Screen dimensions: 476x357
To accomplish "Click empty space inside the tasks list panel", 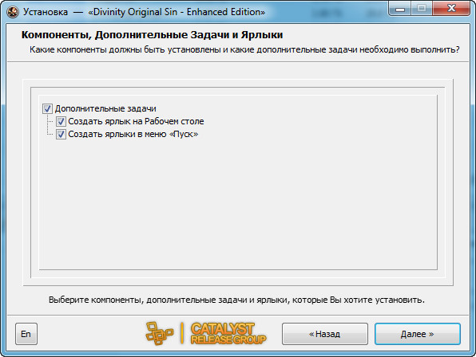I will point(238,206).
